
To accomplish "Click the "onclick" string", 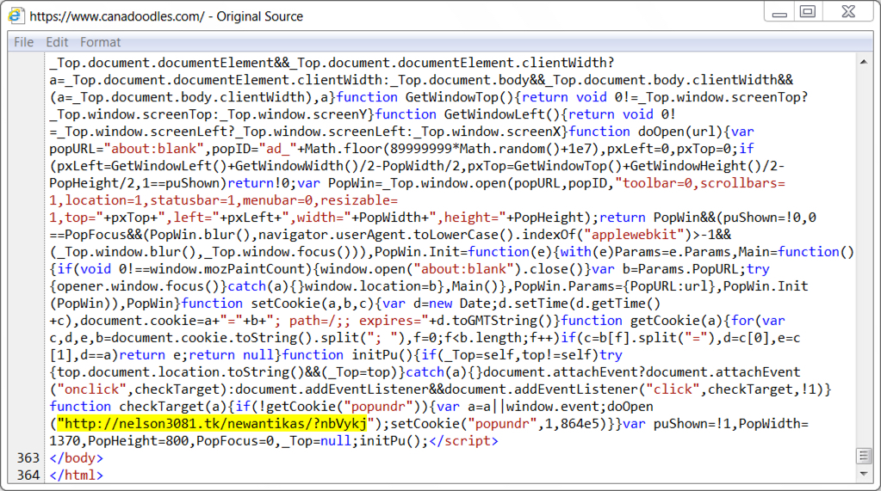I will point(92,390).
